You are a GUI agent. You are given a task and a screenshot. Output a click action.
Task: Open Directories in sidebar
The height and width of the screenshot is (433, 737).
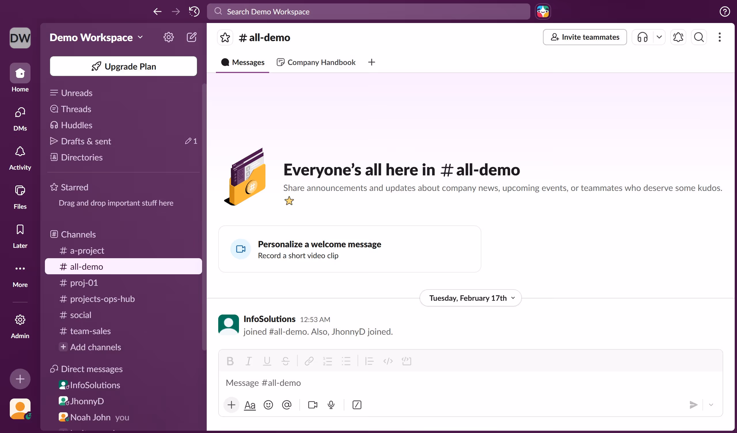tap(123, 157)
